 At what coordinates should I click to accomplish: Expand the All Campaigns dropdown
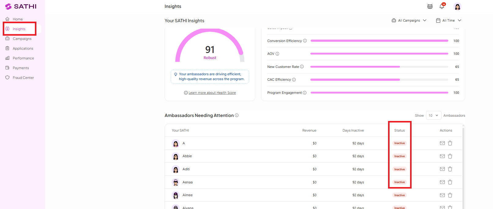pyautogui.click(x=409, y=20)
